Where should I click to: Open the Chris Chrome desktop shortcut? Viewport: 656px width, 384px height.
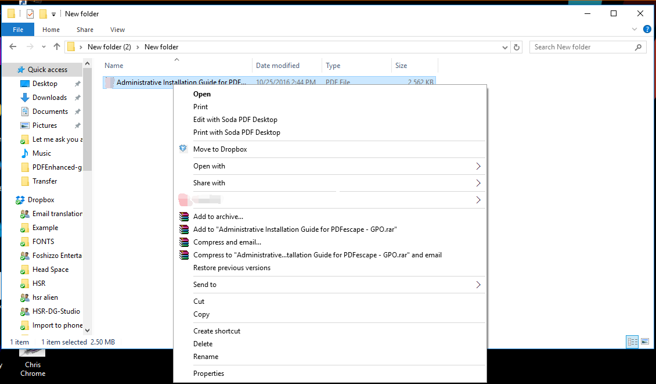[33, 364]
